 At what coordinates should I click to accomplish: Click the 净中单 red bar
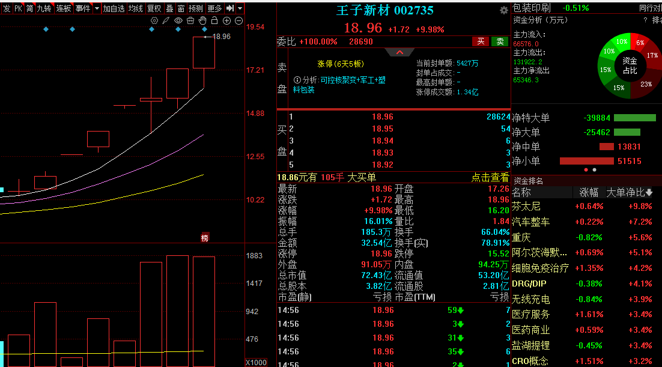pos(606,147)
